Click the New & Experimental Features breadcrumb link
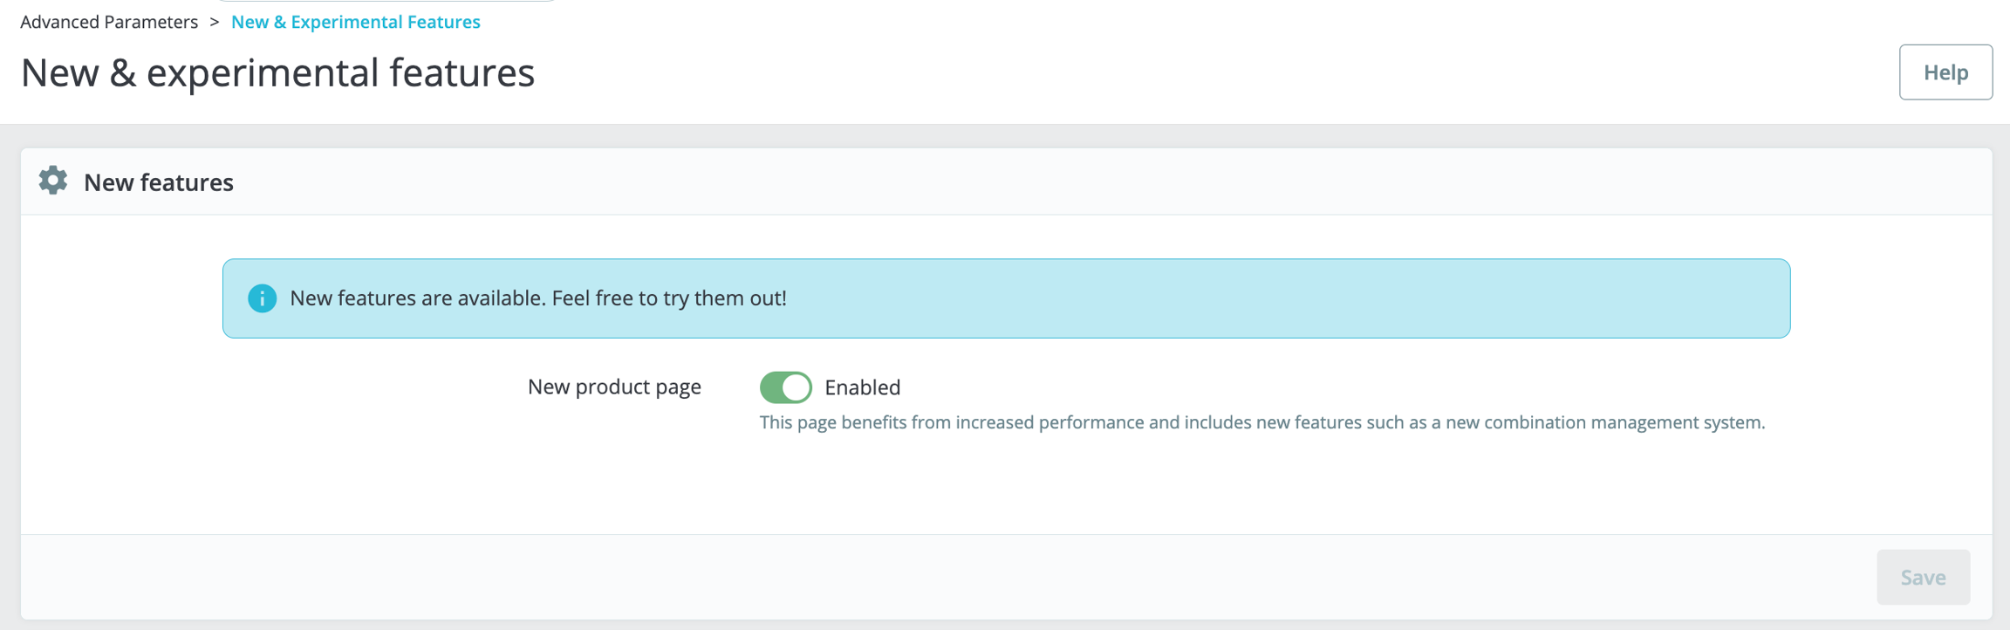The height and width of the screenshot is (630, 2010). coord(355,22)
